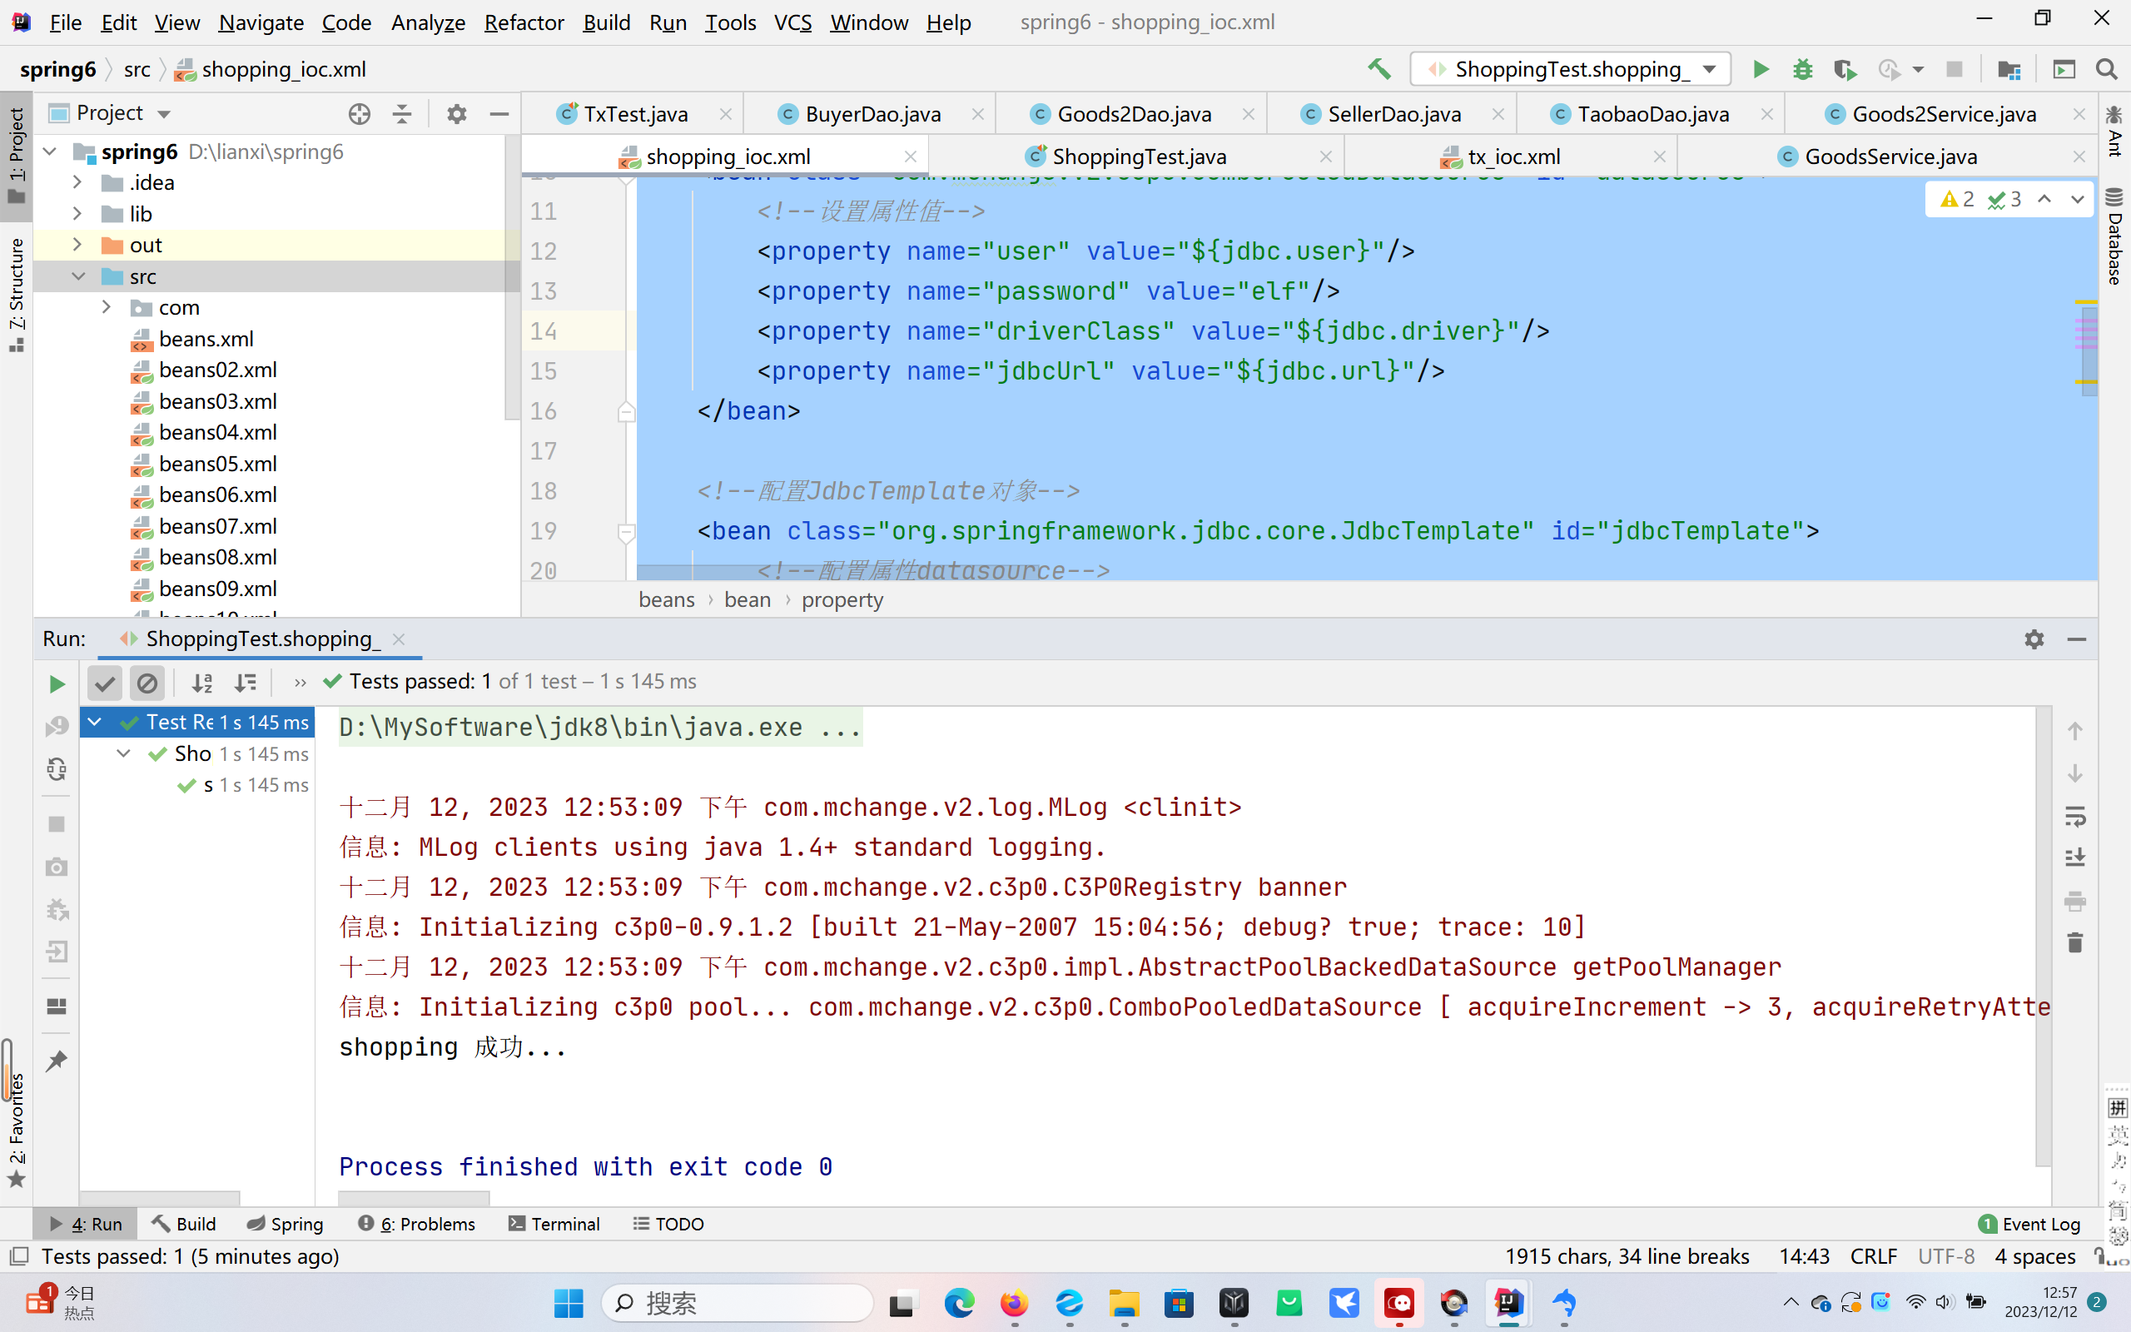The image size is (2131, 1332).
Task: Print console output icon
Action: click(2074, 900)
